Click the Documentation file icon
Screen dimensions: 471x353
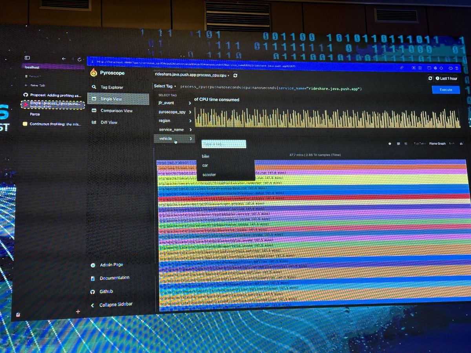93,278
